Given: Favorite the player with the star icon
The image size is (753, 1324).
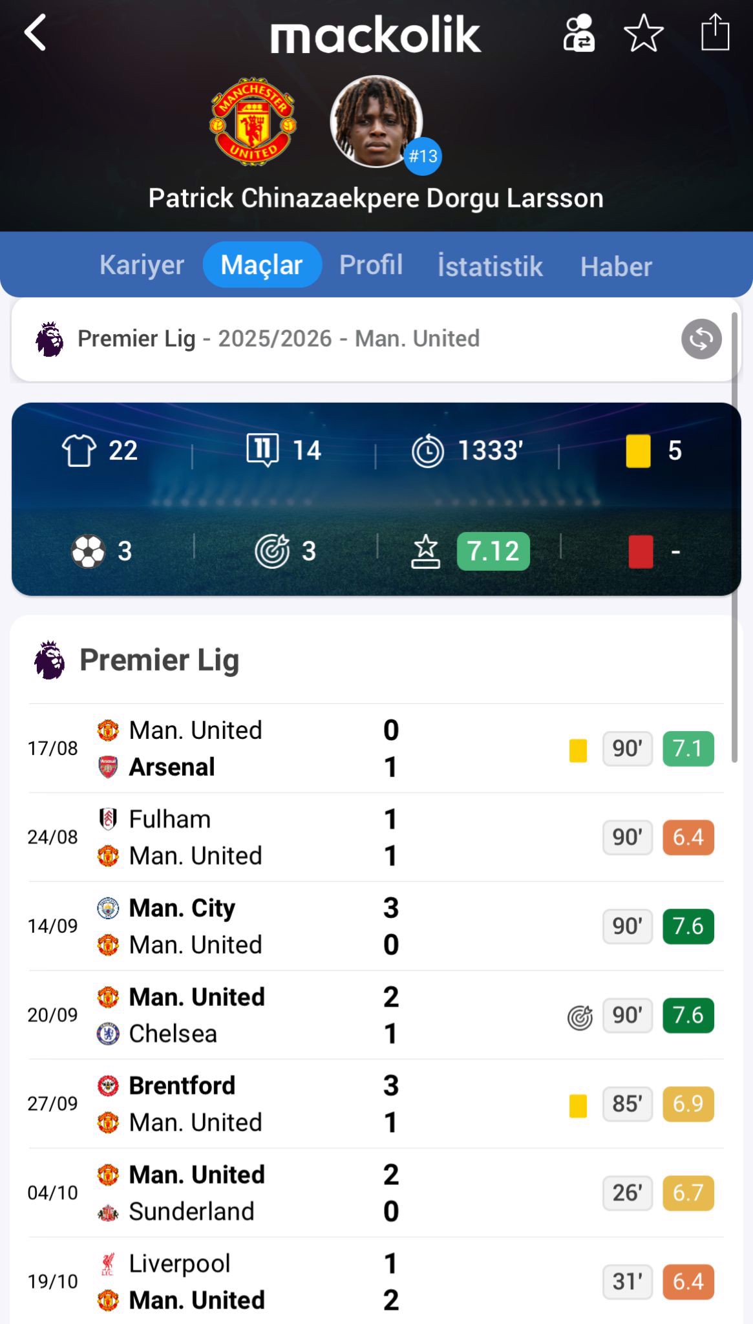Looking at the screenshot, I should tap(643, 33).
